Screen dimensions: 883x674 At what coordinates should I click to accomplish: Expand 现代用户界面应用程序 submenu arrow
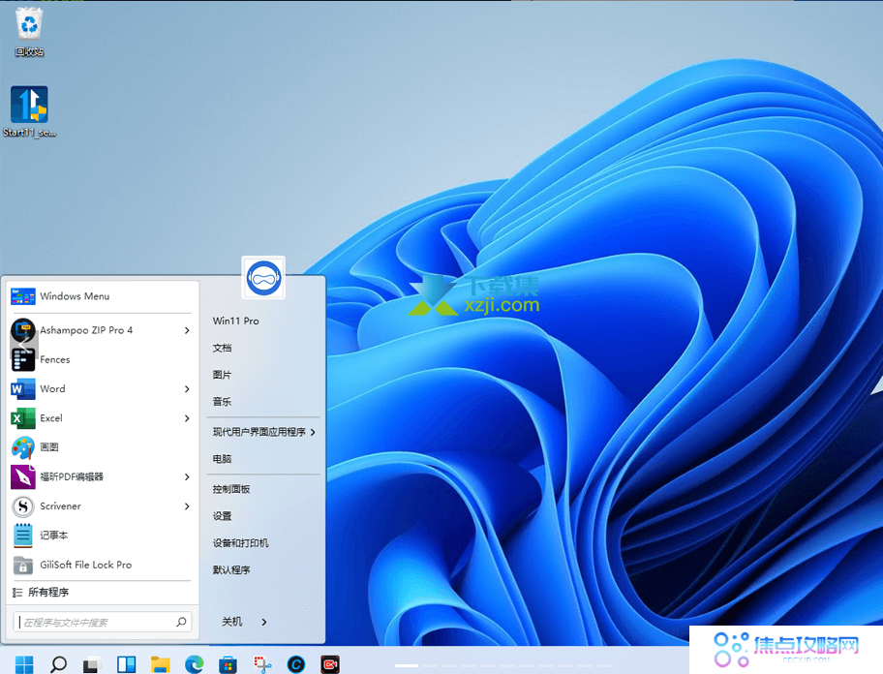313,432
